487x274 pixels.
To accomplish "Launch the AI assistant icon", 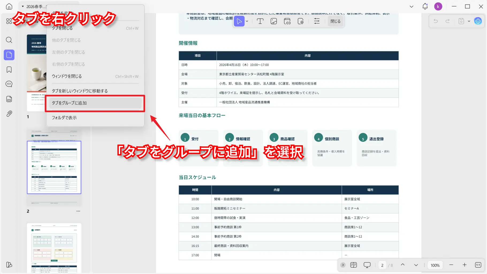I will click(478, 21).
